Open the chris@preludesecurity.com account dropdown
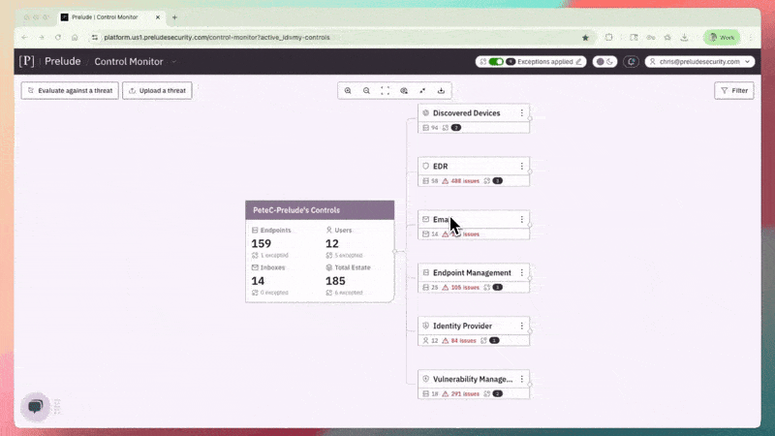775x436 pixels. tap(699, 62)
